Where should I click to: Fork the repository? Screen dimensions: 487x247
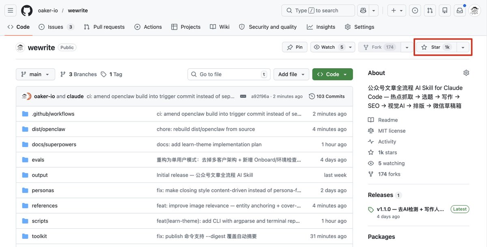click(x=379, y=47)
